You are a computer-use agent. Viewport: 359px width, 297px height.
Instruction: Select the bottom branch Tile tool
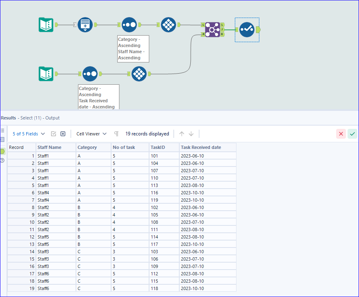tap(139, 74)
